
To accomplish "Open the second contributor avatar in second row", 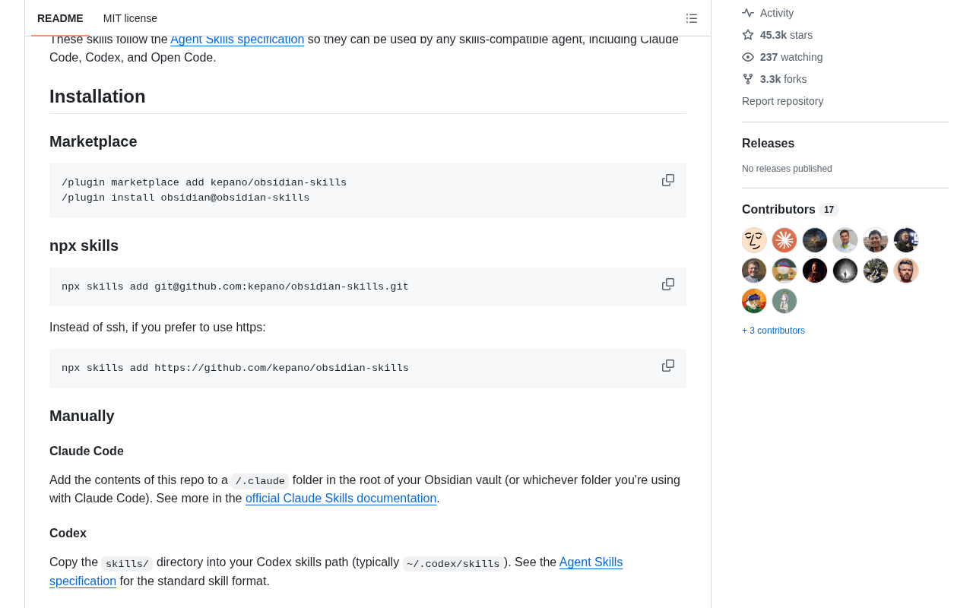I will (x=784, y=271).
